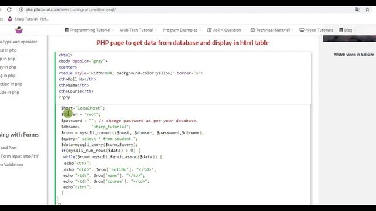Screen dimensions: 376x211
Task: Open the 'and Post' sidebar link
Action: pyautogui.click(x=8, y=148)
